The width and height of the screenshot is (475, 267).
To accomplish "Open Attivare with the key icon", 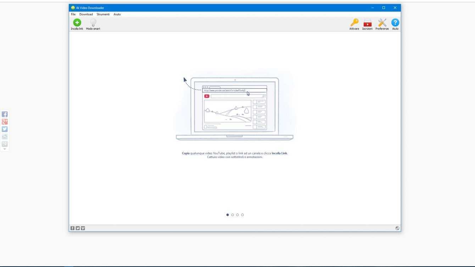I will [x=354, y=24].
